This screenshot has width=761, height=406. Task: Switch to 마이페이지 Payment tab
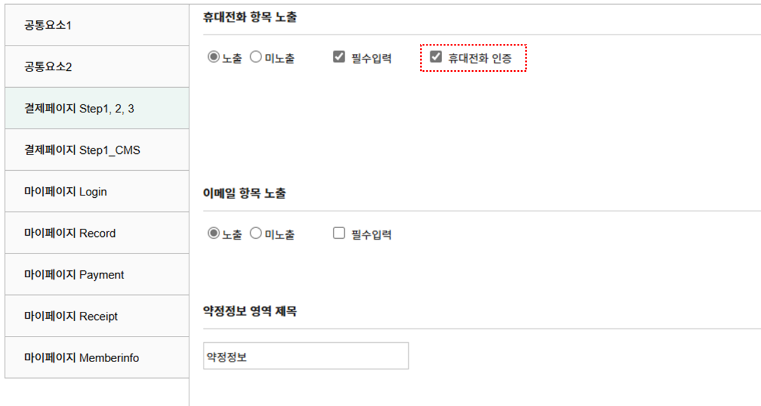coord(97,275)
